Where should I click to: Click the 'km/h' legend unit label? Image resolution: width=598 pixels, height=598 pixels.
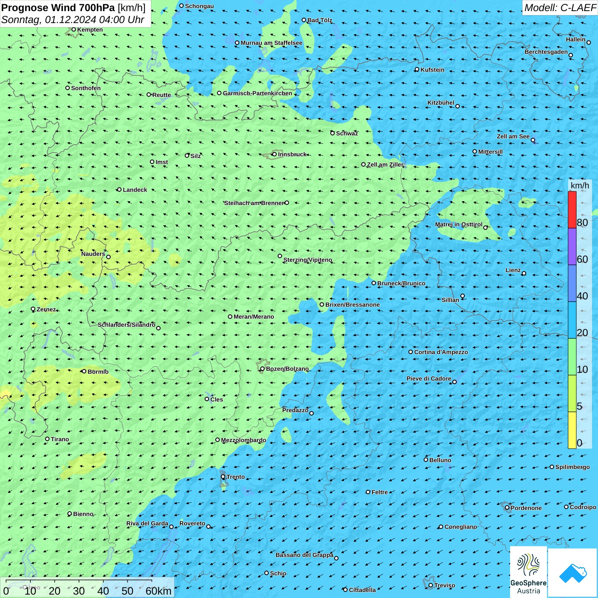(x=580, y=185)
